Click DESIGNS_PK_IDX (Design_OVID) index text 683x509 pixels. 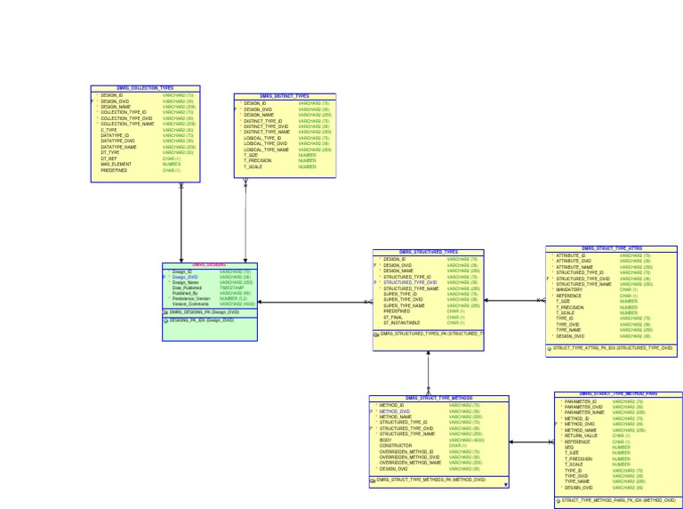202,319
